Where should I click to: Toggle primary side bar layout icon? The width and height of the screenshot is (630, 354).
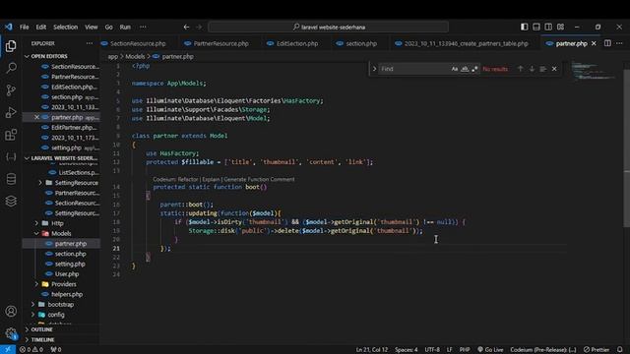click(x=525, y=27)
